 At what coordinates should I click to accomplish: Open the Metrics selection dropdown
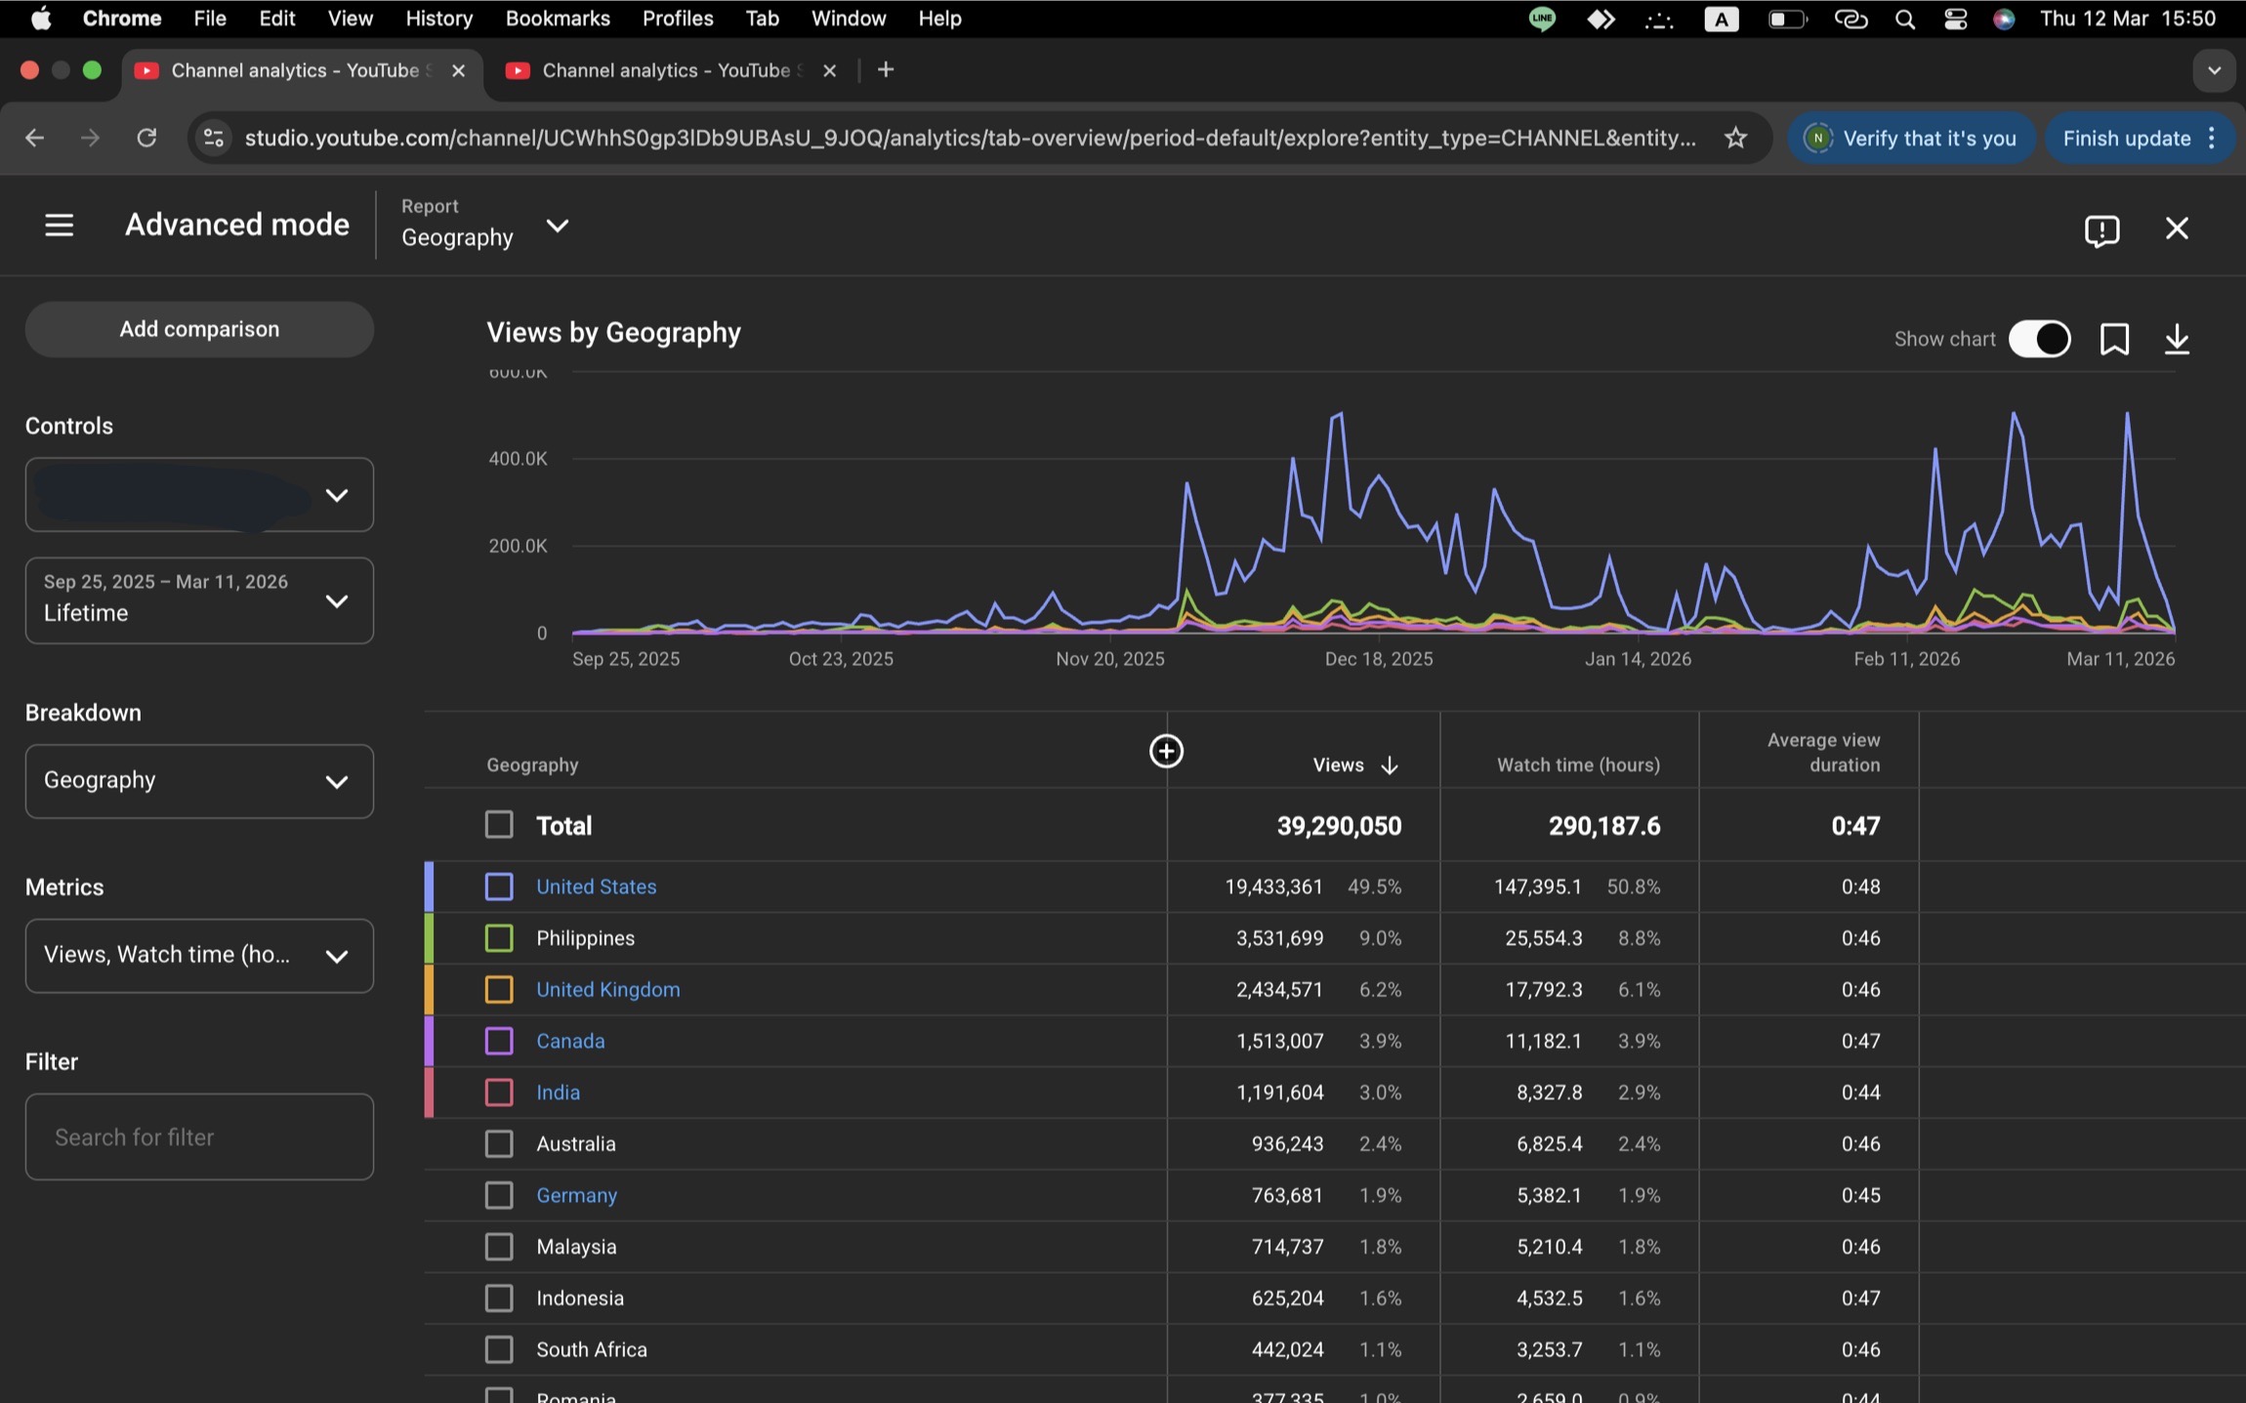(199, 955)
